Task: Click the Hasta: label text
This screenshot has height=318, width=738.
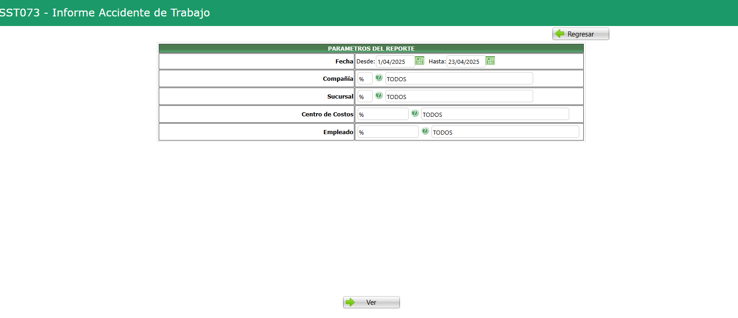Action: click(x=437, y=62)
